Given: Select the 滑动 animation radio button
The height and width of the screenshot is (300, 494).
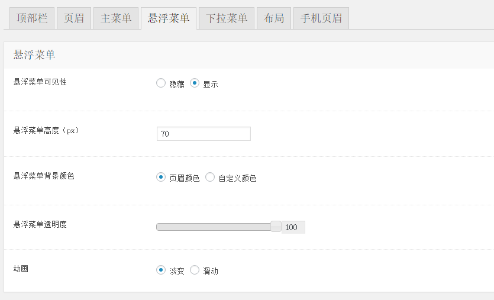Looking at the screenshot, I should pyautogui.click(x=195, y=270).
